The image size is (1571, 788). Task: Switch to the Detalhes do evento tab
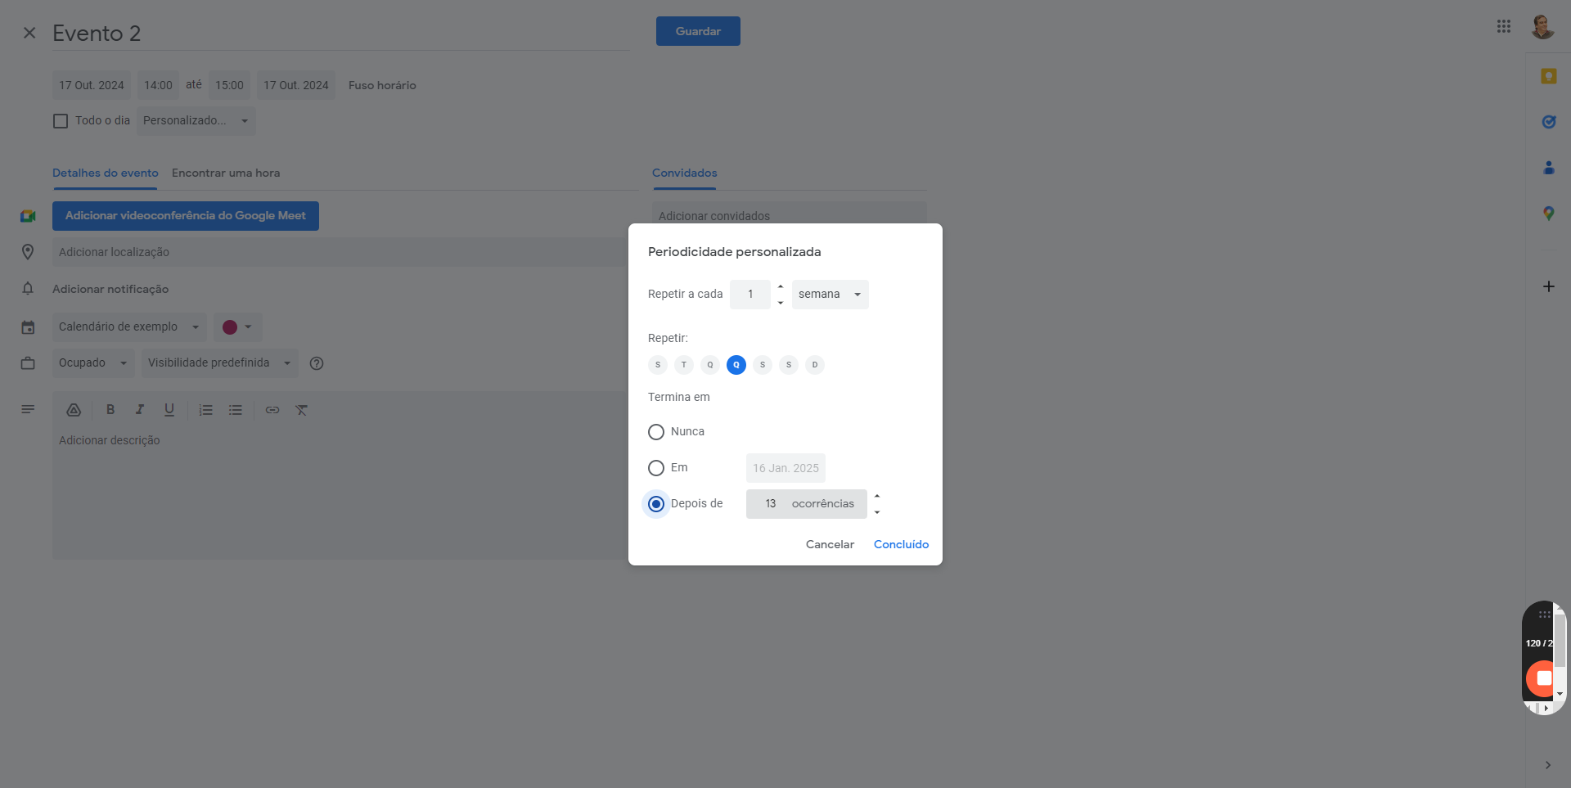(x=106, y=173)
